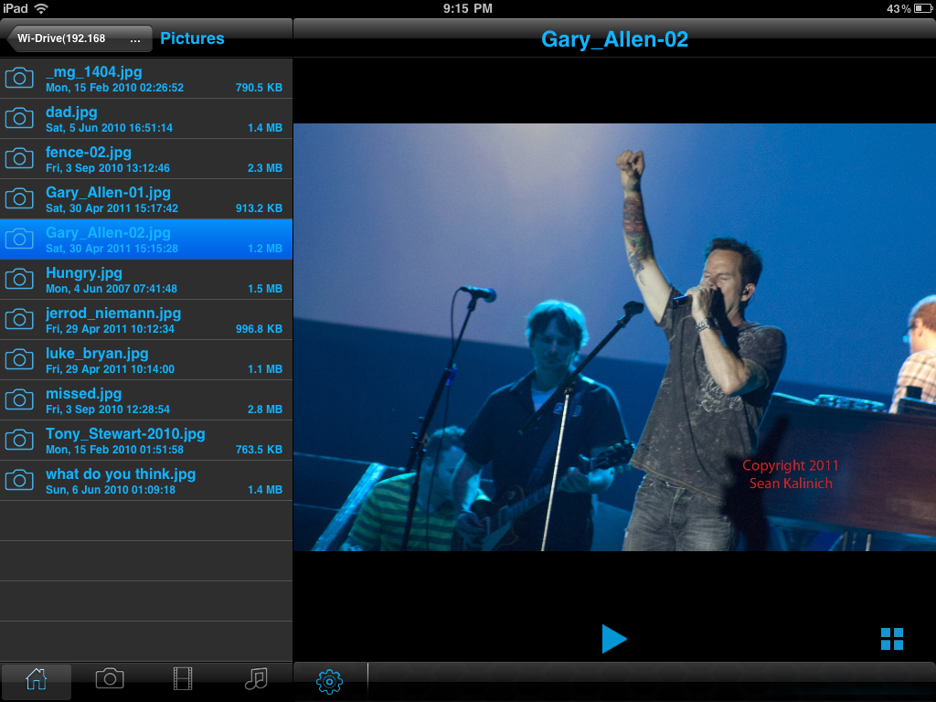936x702 pixels.
Task: Open the file _mg_1404.jpg
Action: [x=146, y=79]
